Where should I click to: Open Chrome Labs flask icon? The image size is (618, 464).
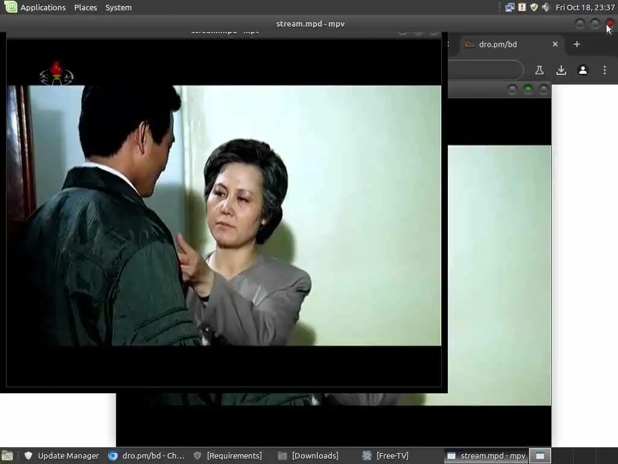tap(539, 70)
